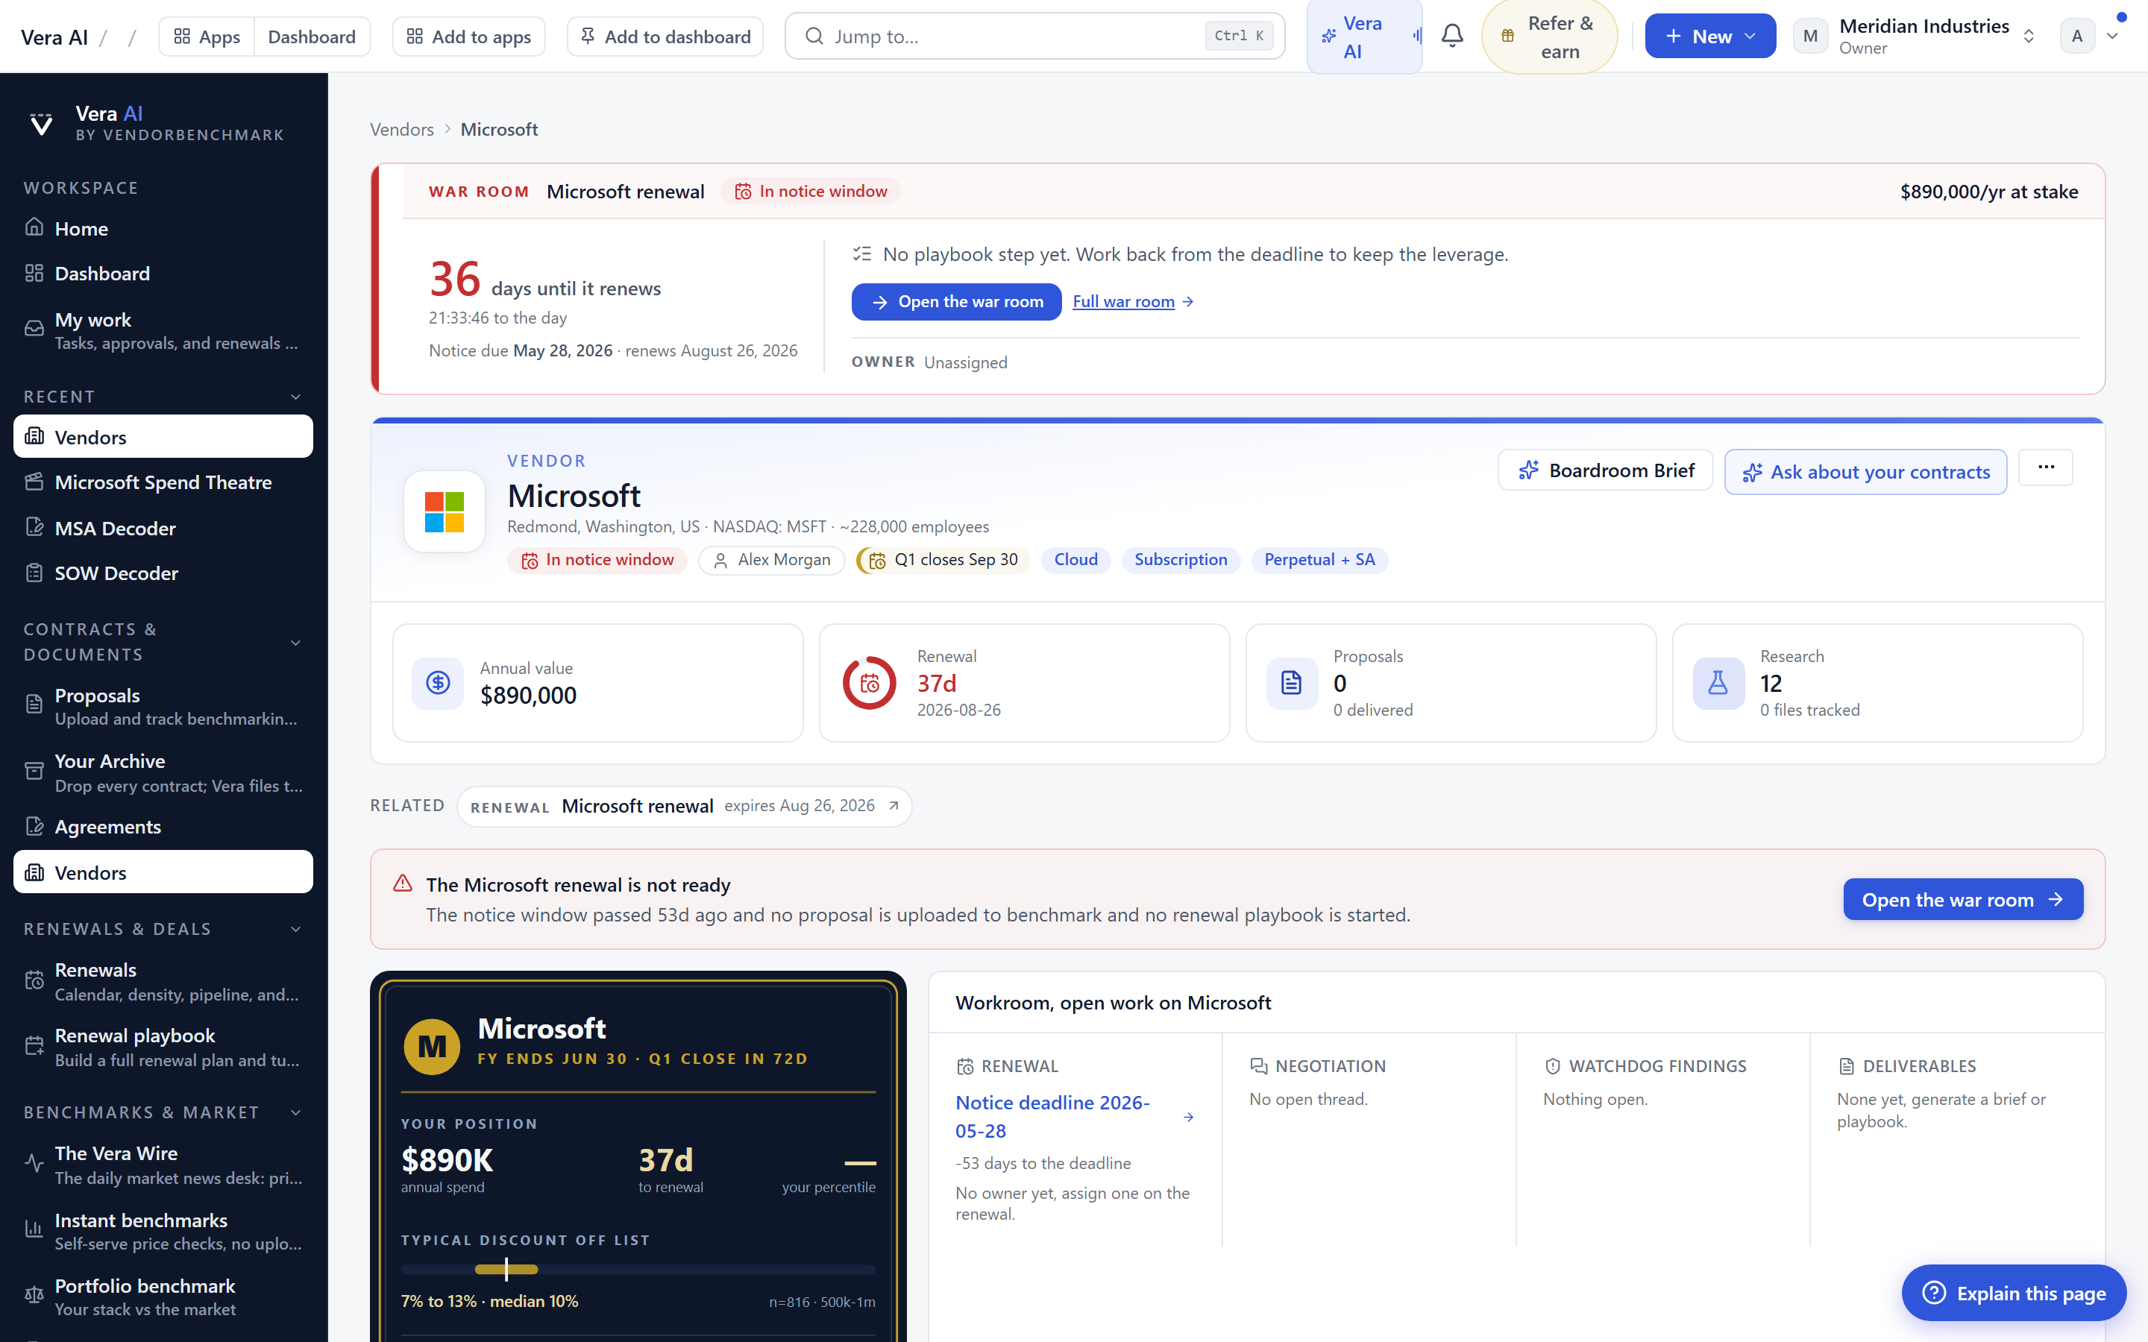This screenshot has height=1342, width=2148.
Task: Click the Vera Wire pulse icon
Action: coord(34,1164)
